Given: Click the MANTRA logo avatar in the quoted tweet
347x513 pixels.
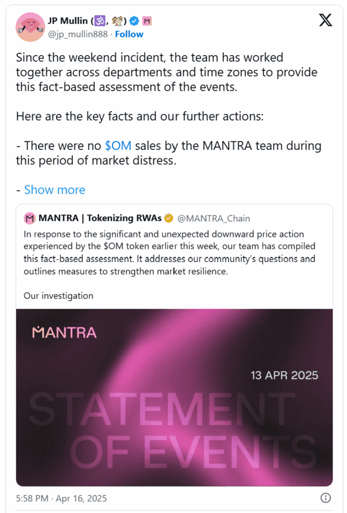Looking at the screenshot, I should pyautogui.click(x=29, y=217).
